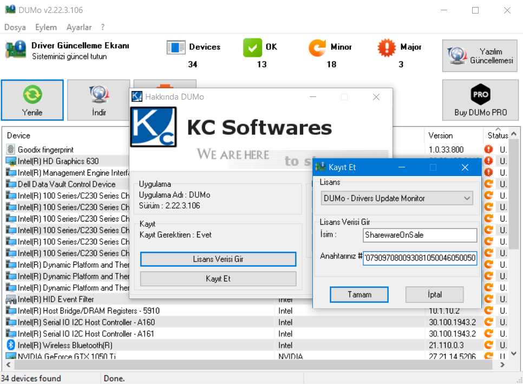Image resolution: width=523 pixels, height=384 pixels.
Task: Select the Intel(R) HID Event Filter row
Action: coord(56,300)
